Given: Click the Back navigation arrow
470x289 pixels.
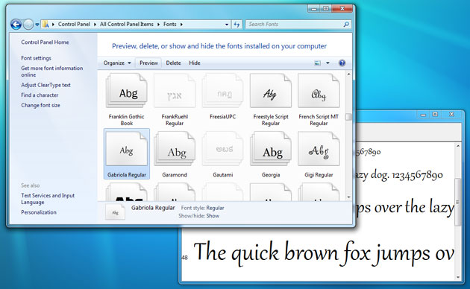Looking at the screenshot, I should 16,25.
